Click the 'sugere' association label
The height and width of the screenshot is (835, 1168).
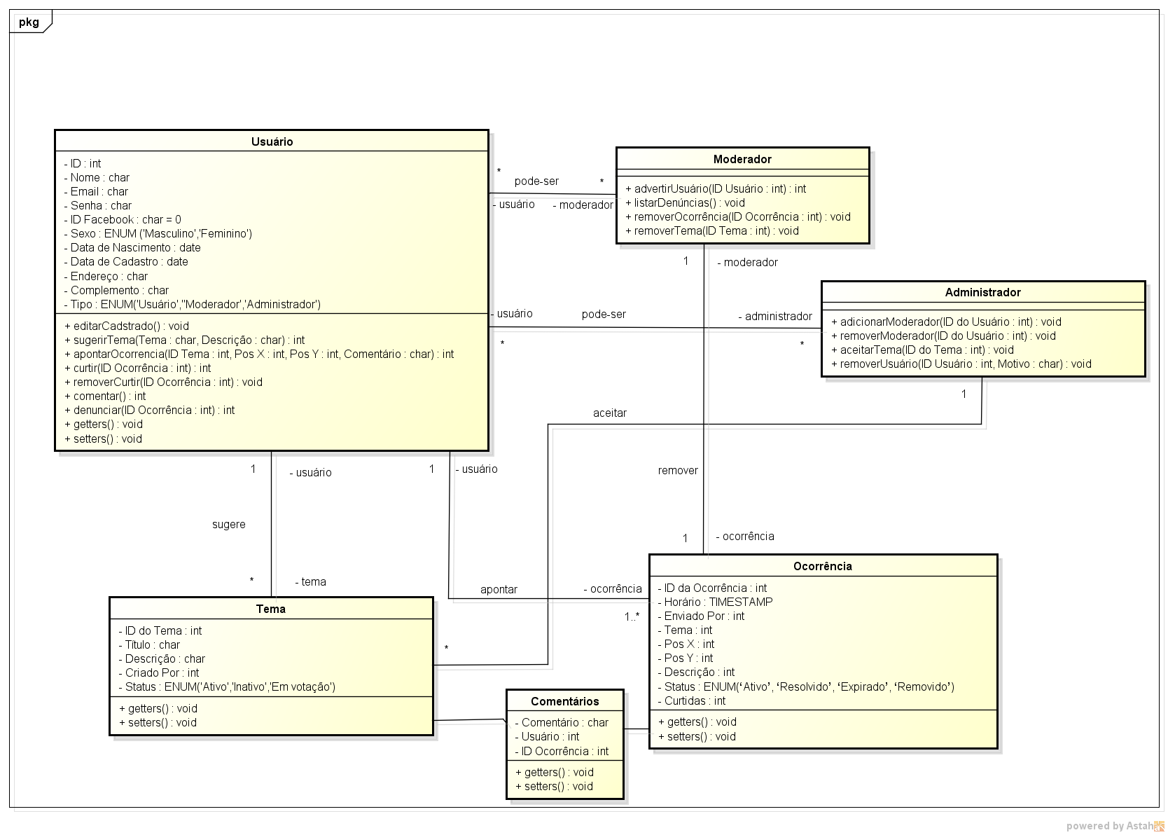[x=229, y=525]
